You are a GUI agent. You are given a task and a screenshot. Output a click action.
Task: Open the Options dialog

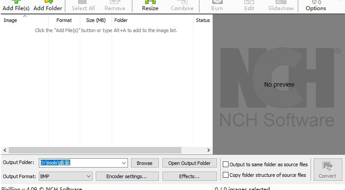pos(316,6)
